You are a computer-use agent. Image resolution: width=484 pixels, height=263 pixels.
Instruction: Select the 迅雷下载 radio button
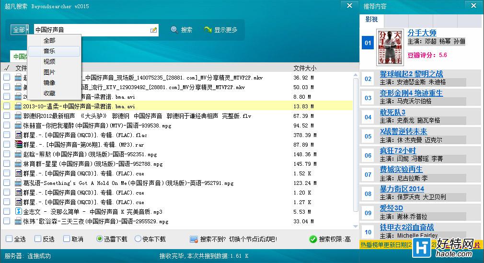99,239
